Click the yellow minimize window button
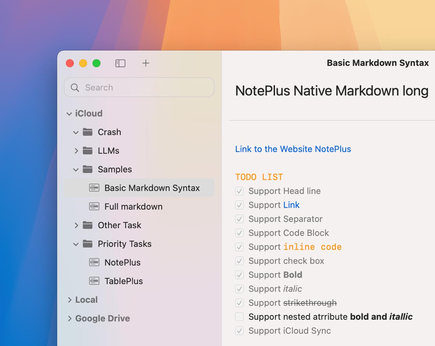The image size is (435, 346). point(83,63)
